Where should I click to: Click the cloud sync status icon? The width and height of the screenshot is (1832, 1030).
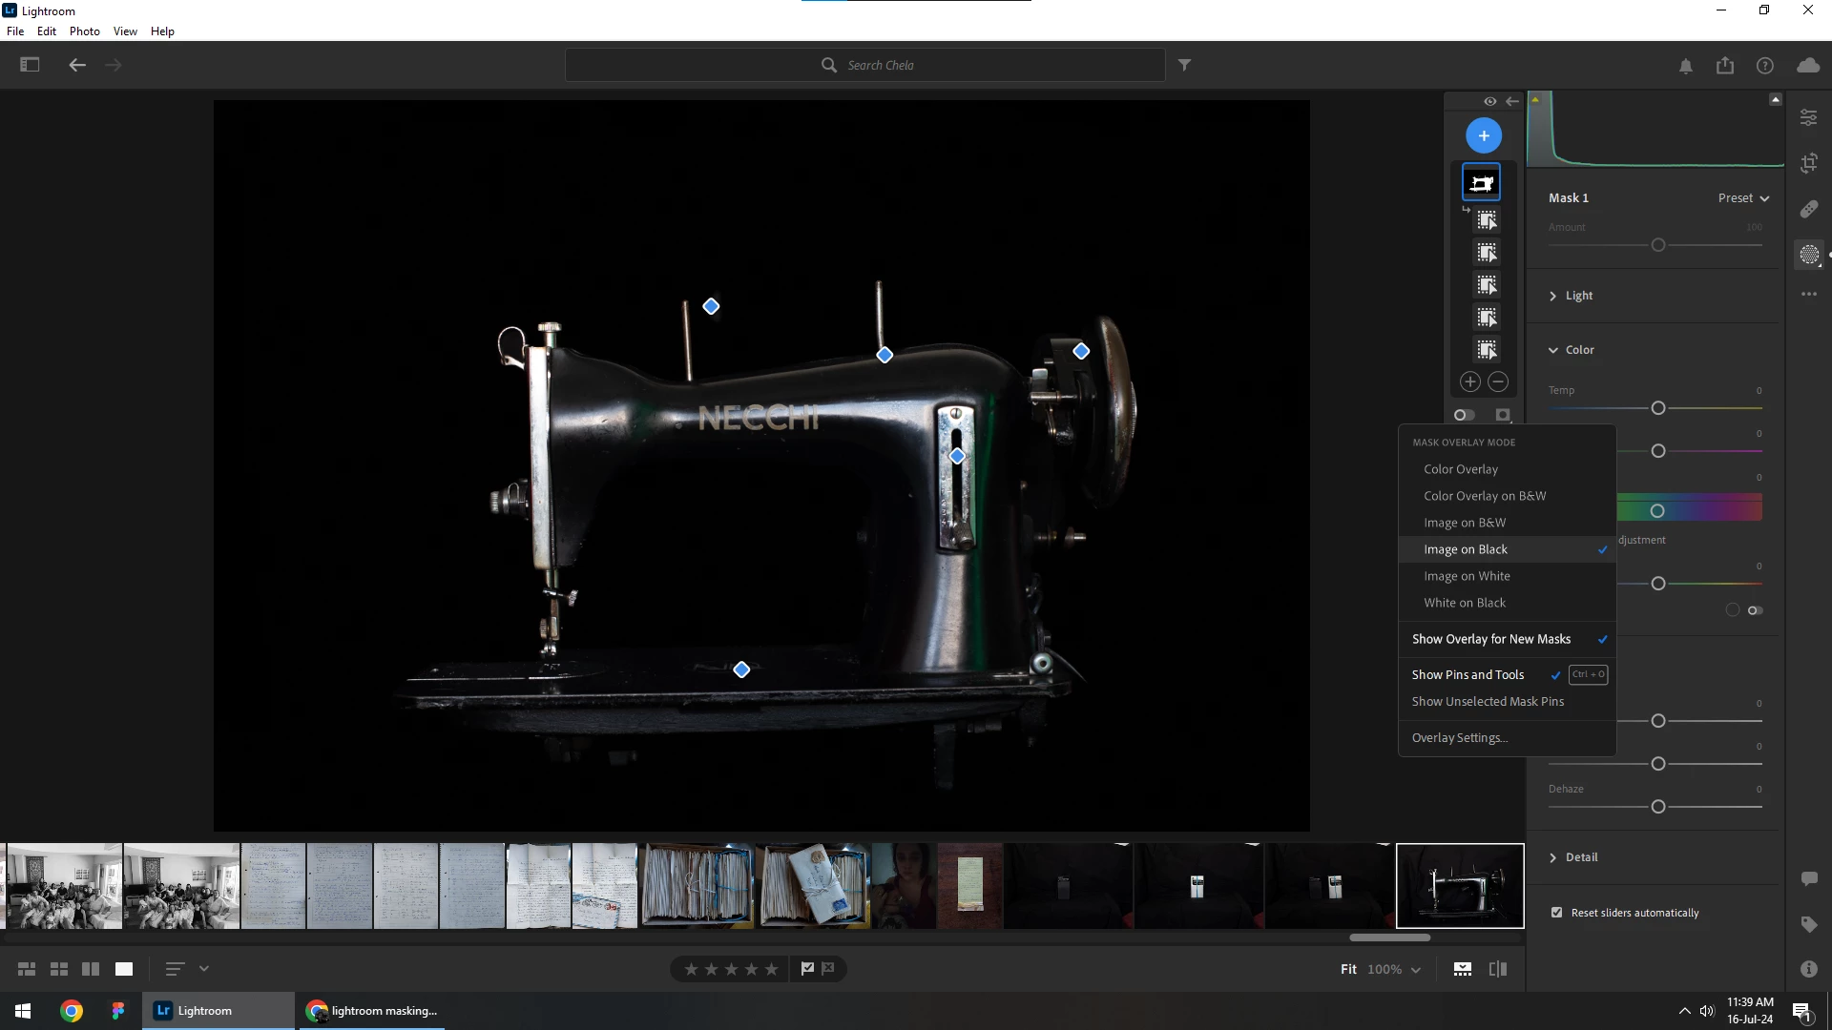(x=1807, y=65)
